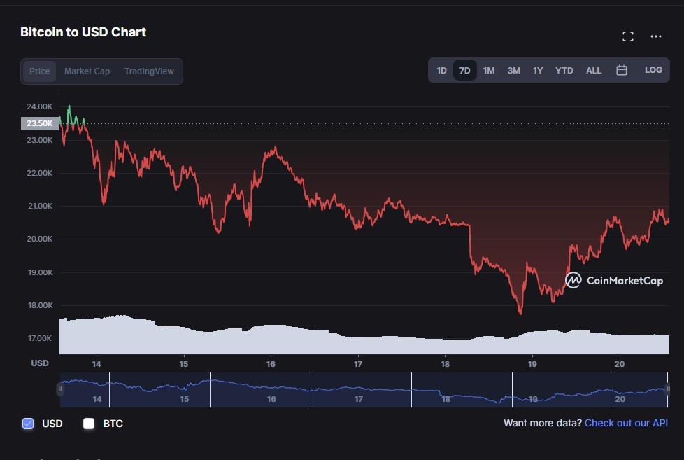Uncheck the USD checkbox

27,423
